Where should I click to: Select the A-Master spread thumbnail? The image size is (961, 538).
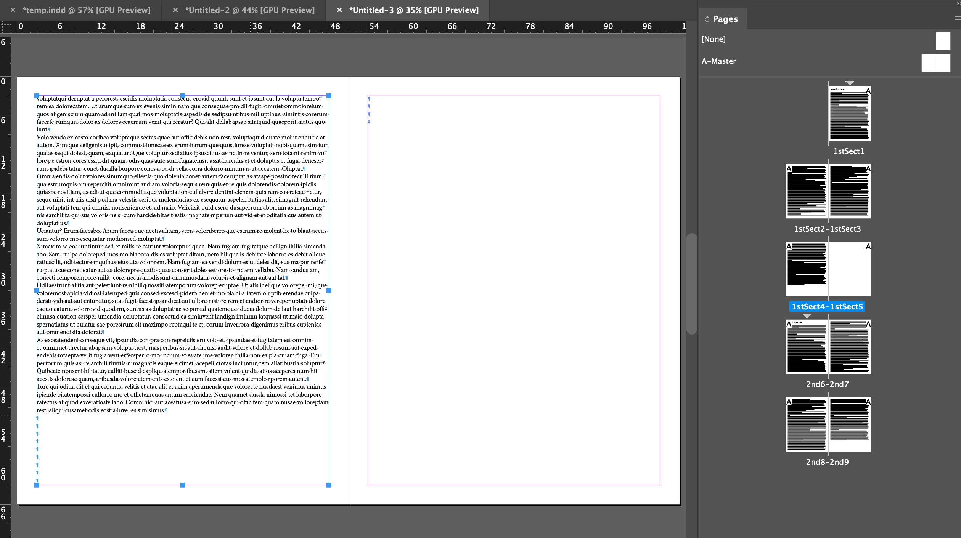[x=935, y=63]
